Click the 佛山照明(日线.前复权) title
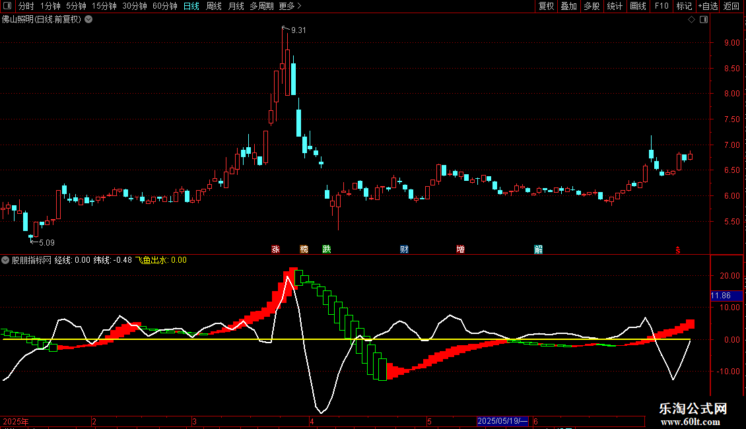Viewport: 746px width, 429px height. click(42, 20)
